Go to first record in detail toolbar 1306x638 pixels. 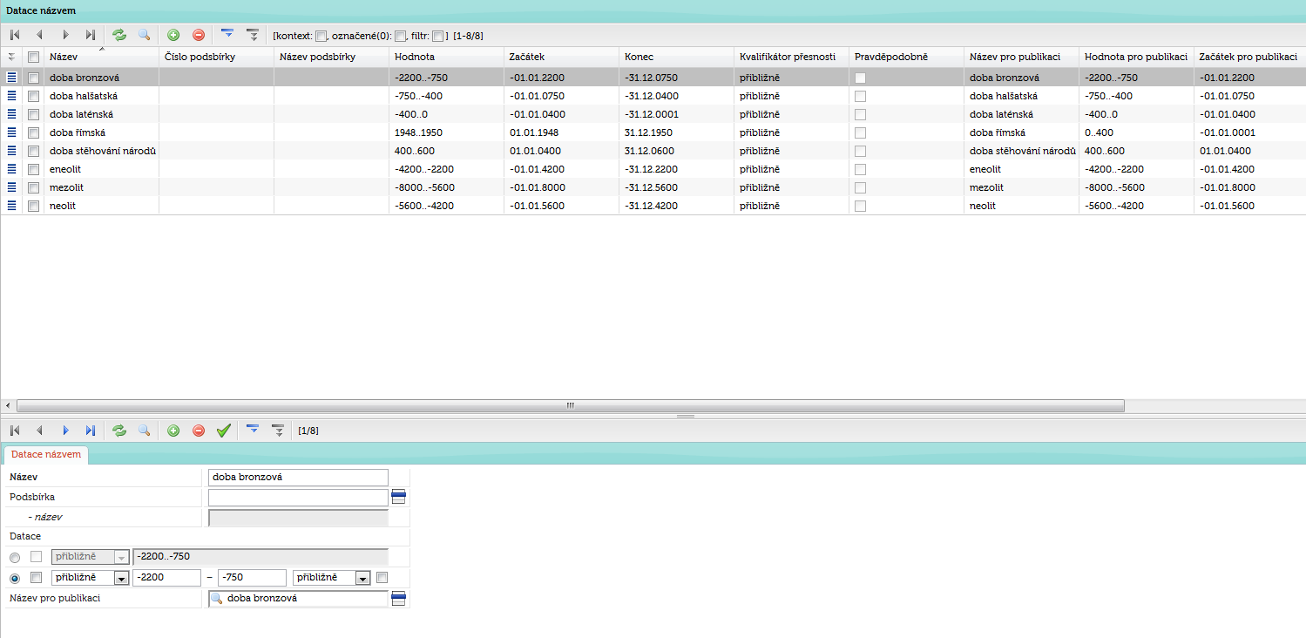(15, 431)
